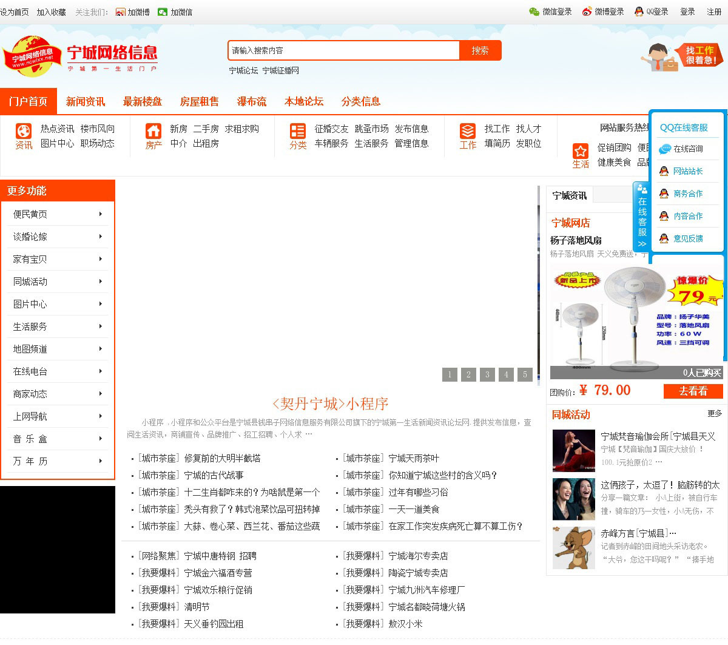Open the 瀑布流 nav tab
This screenshot has width=728, height=645.
[x=252, y=101]
